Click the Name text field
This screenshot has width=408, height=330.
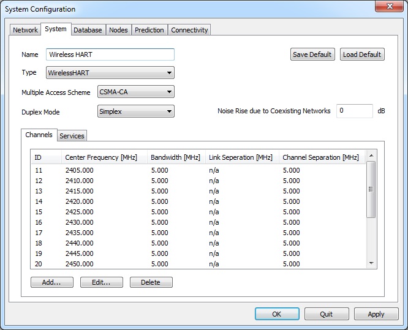110,54
